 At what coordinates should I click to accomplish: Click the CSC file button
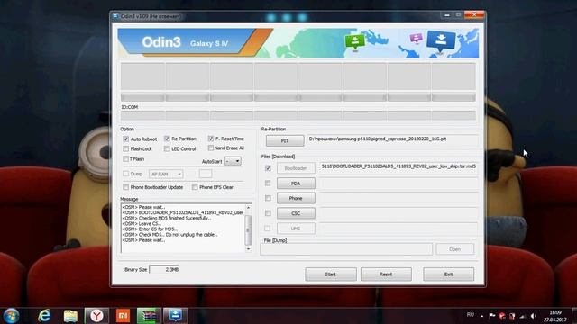click(x=296, y=213)
